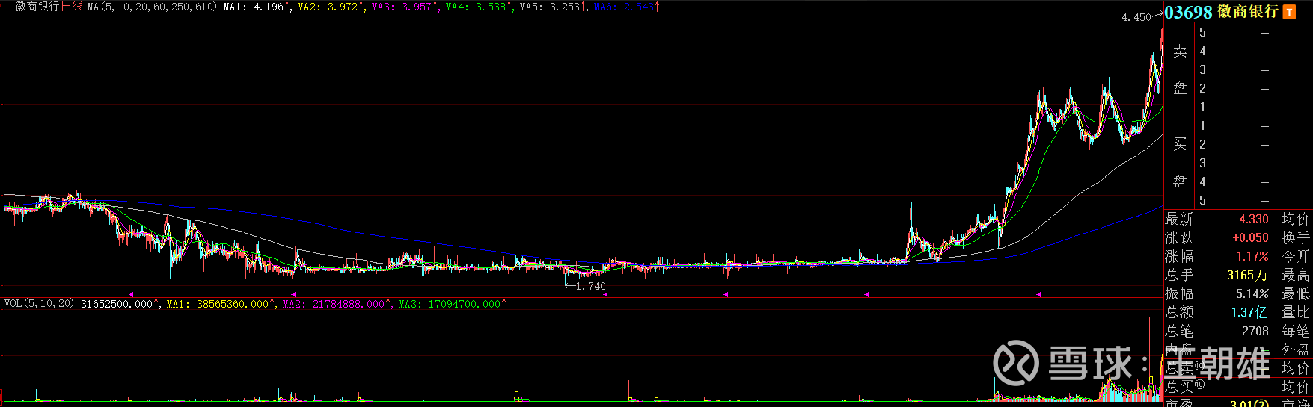Click the 涨幅 value 1.17%
This screenshot has width=1313, height=407.
(1252, 256)
